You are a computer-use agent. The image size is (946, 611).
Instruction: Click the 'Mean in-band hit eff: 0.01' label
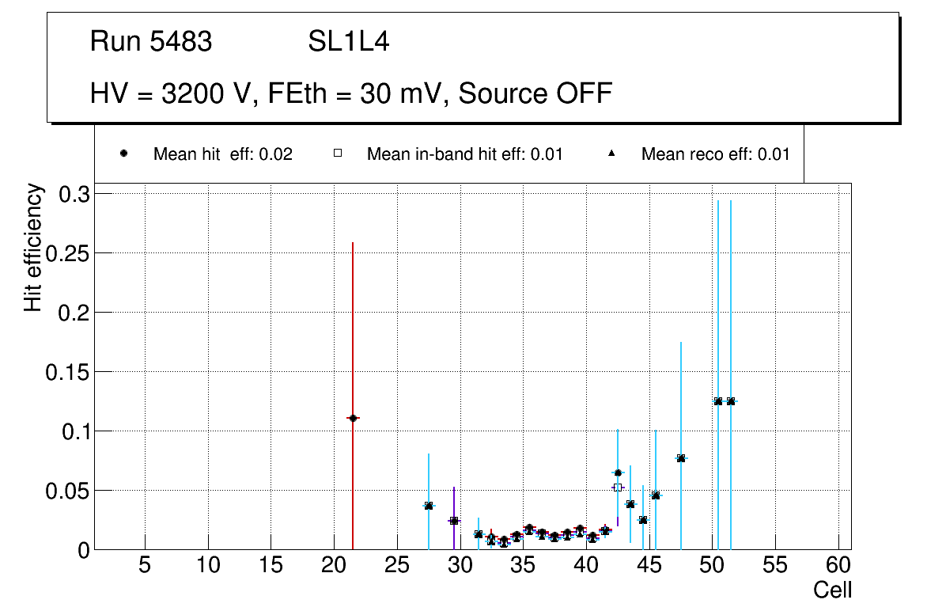pos(464,154)
